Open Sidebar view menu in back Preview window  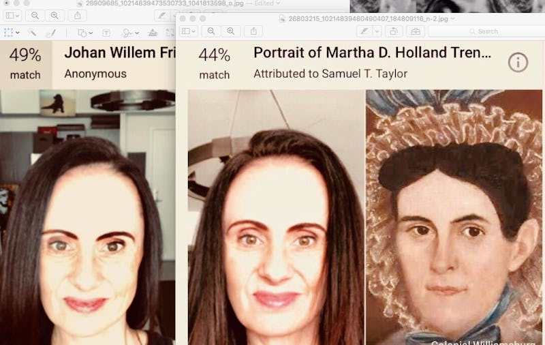12,16
